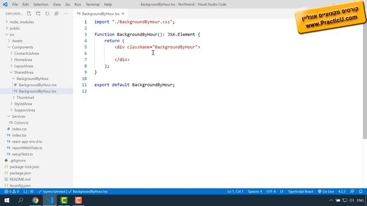Refresh the Explorer file tree
Viewport: 367px width, 206px height.
click(x=47, y=14)
